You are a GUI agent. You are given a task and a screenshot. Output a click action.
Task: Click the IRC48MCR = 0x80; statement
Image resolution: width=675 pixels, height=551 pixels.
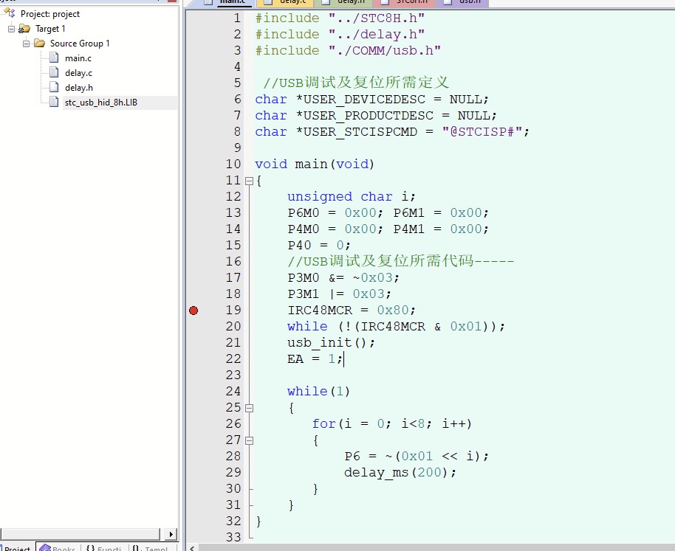click(x=352, y=311)
